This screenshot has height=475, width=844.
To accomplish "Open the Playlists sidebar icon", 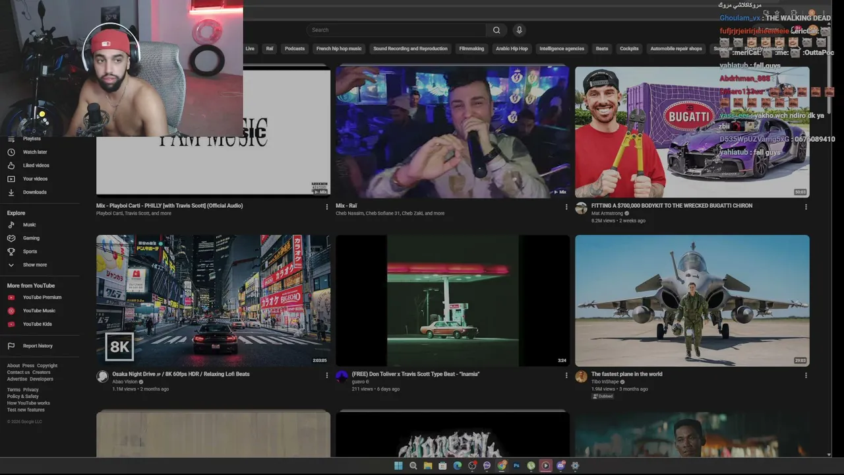I will [x=11, y=139].
